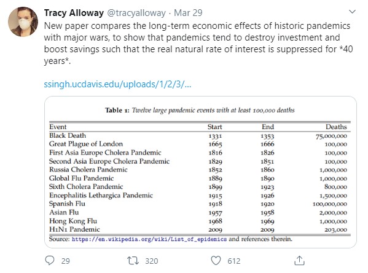Click the Mar 29 timestamp
Viewport: 368px width, 273px height.
click(188, 13)
